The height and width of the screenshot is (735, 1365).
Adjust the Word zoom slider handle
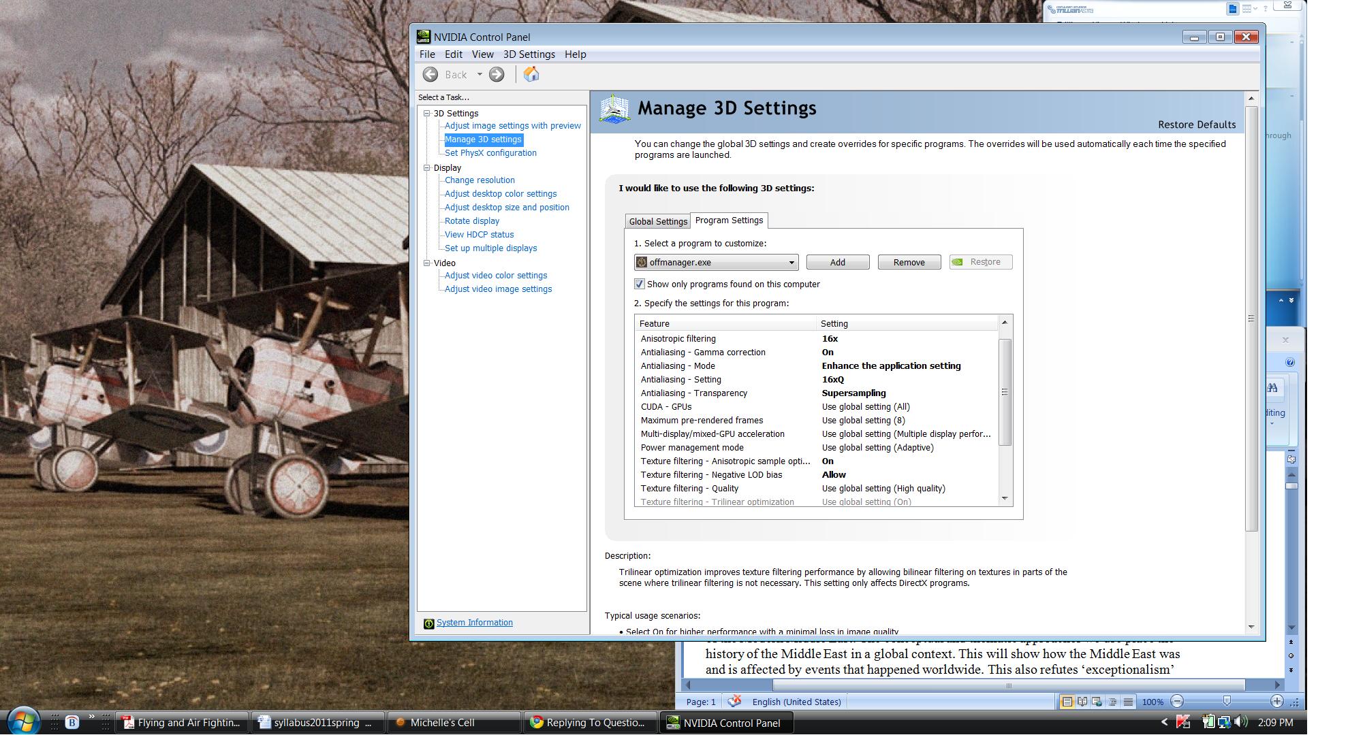[1227, 701]
